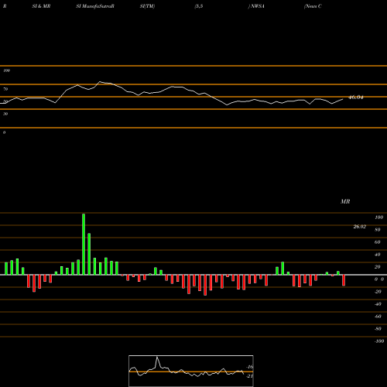Click the MR axis label -80
This screenshot has height=387, width=387.
pyautogui.click(x=378, y=329)
